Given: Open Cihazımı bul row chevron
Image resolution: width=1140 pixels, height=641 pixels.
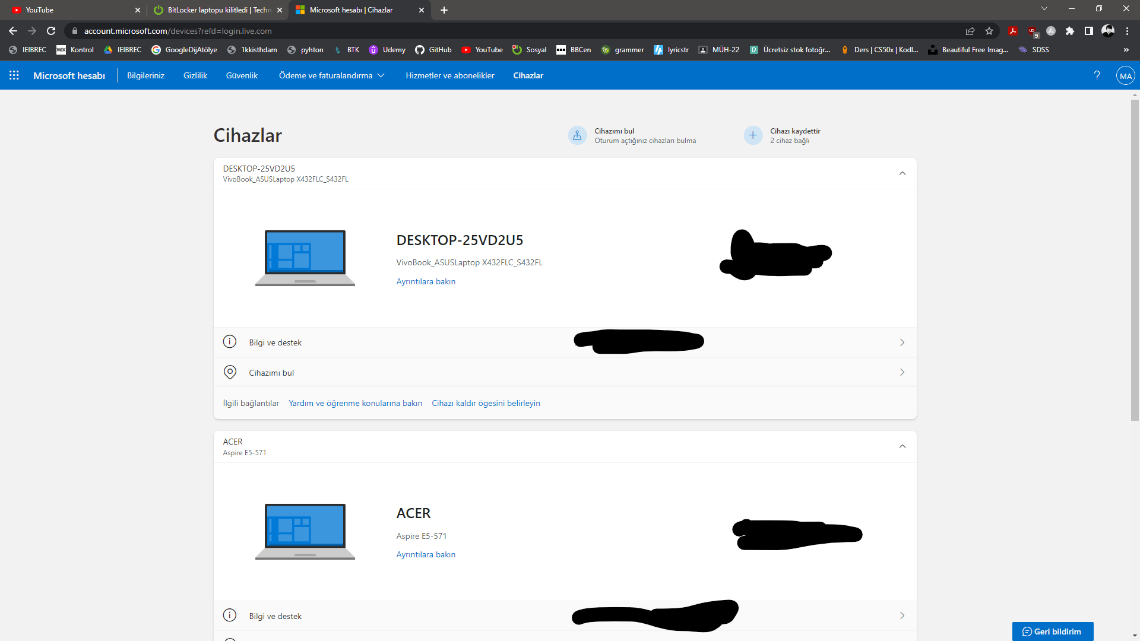Looking at the screenshot, I should click(902, 372).
